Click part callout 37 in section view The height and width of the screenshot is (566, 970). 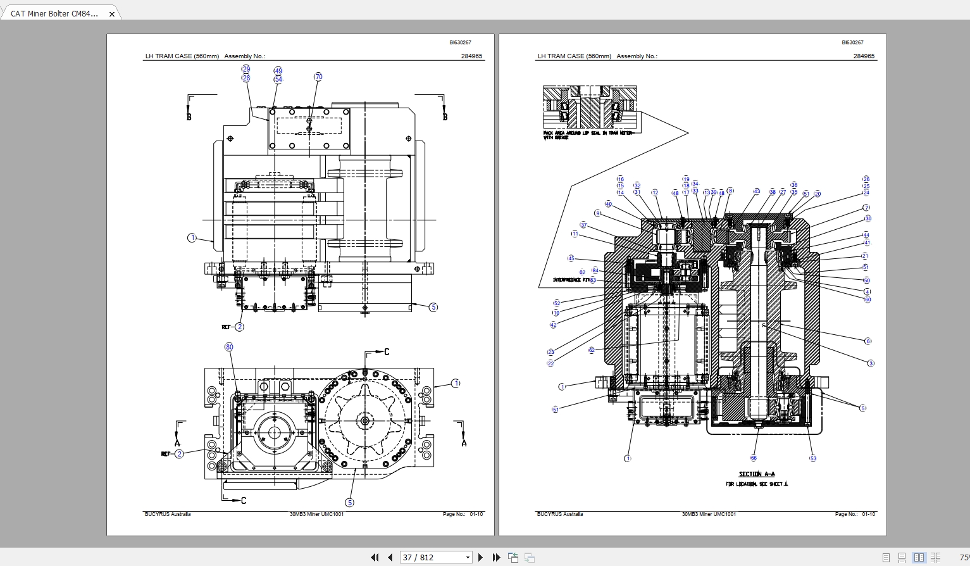click(583, 225)
